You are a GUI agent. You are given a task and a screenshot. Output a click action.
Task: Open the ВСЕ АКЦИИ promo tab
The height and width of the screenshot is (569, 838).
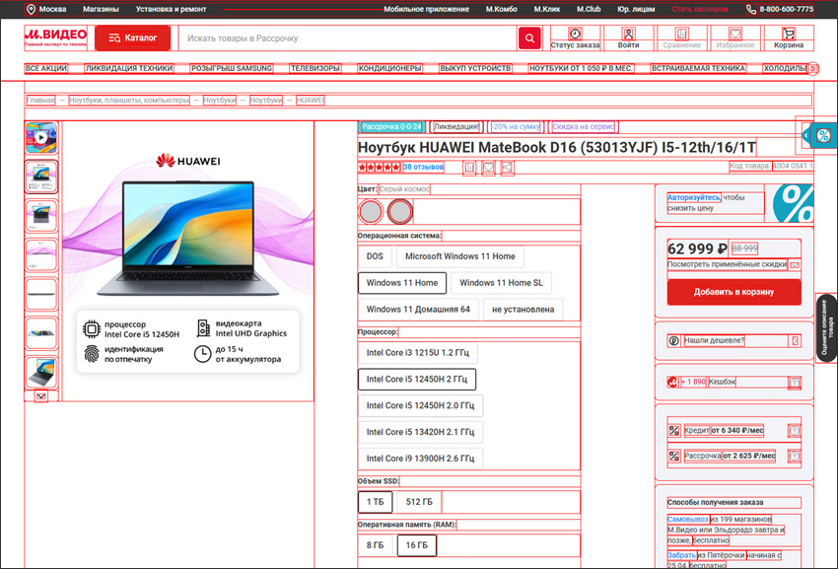pos(46,68)
